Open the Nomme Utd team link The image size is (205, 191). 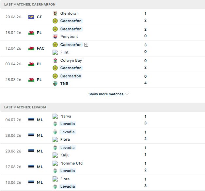pos(71,163)
